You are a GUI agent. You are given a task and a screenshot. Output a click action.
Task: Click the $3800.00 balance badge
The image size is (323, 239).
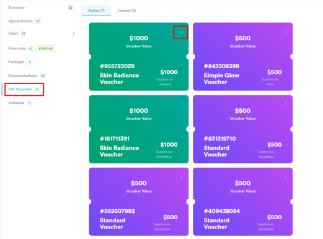46,48
